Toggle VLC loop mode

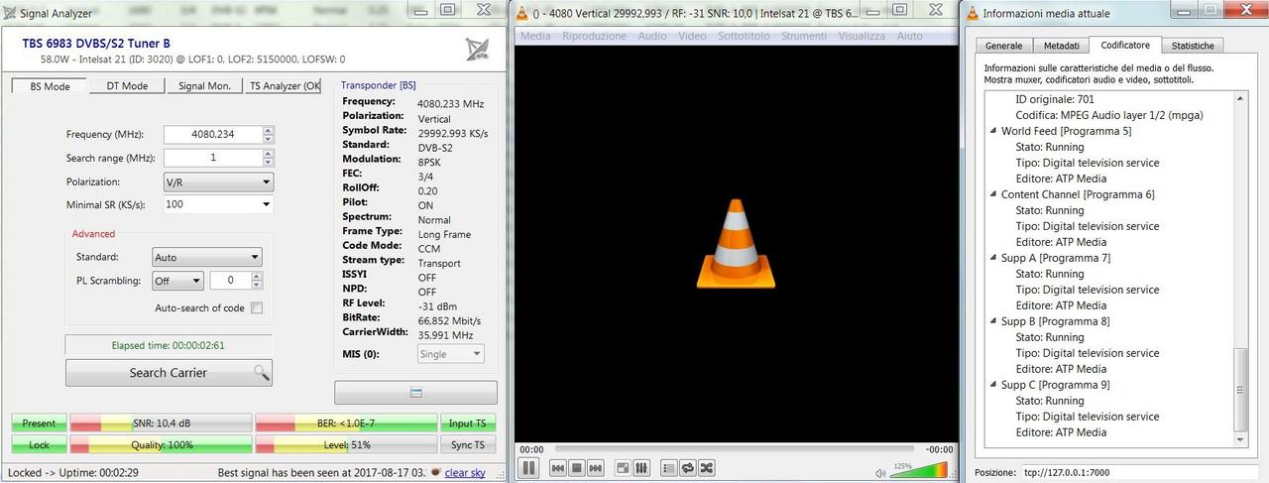[x=688, y=467]
